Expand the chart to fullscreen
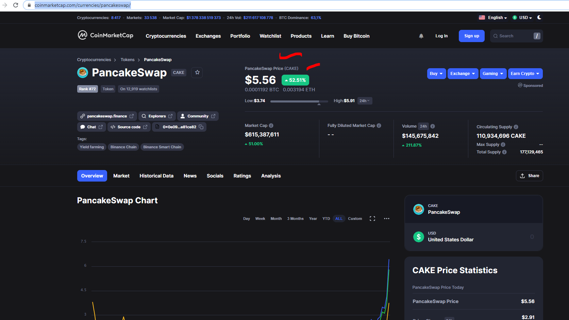Viewport: 569px width, 320px height. click(x=372, y=219)
